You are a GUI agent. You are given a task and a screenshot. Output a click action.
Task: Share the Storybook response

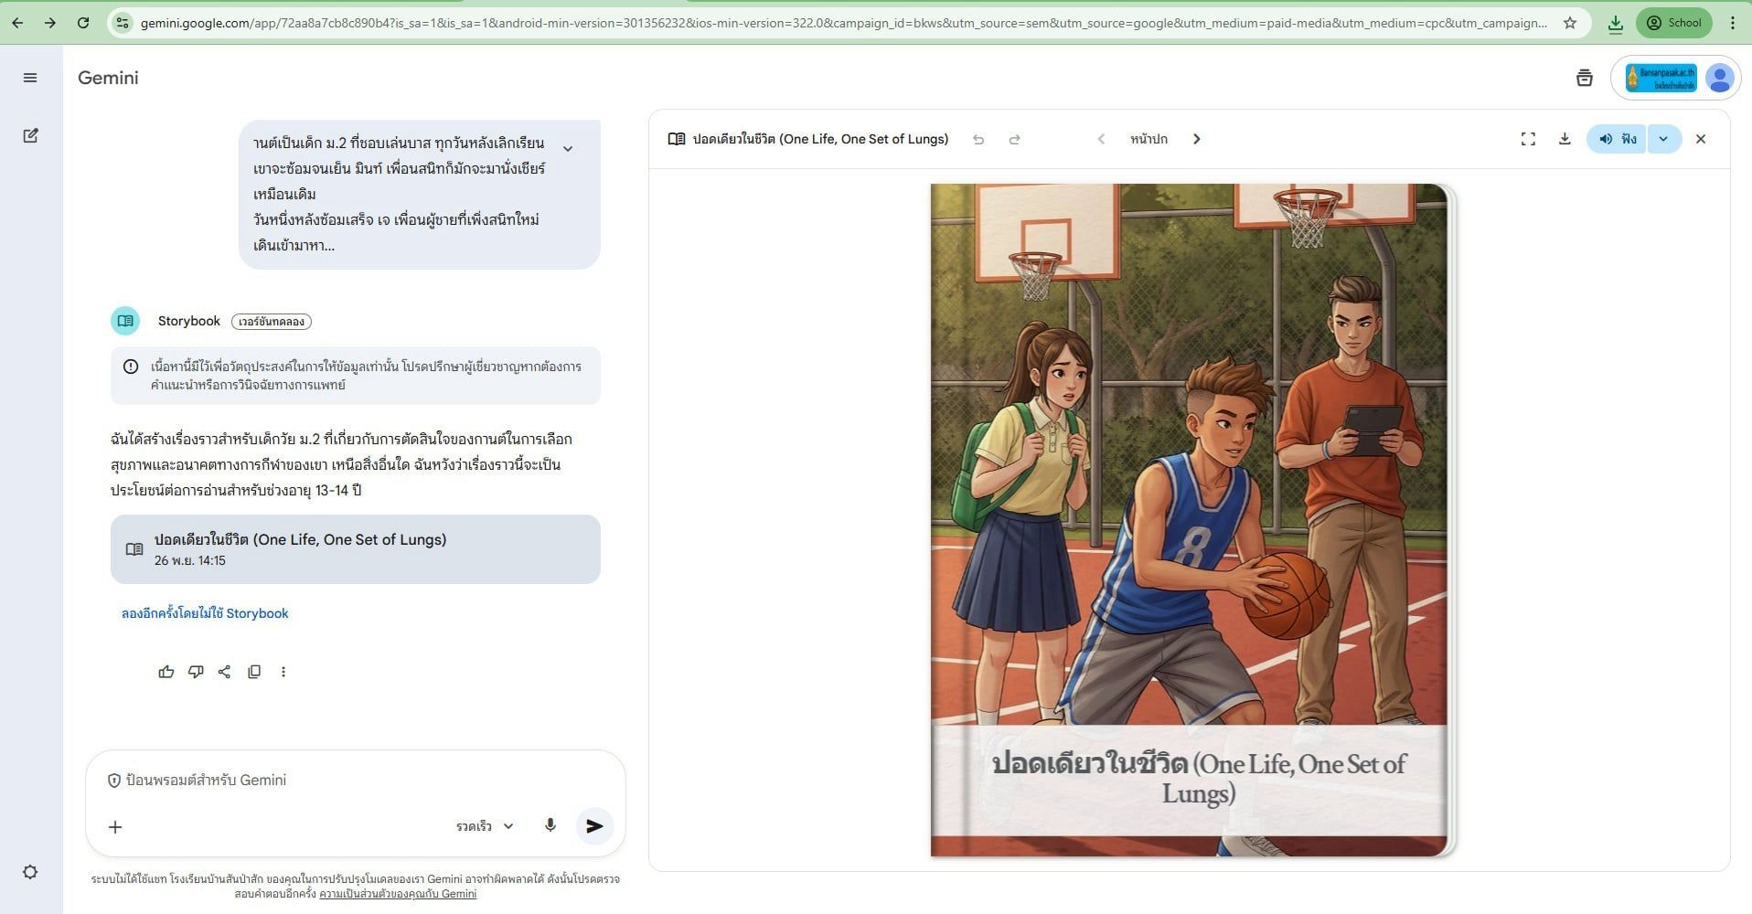[225, 672]
